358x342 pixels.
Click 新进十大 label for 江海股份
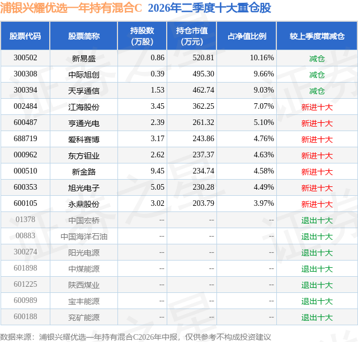(317, 107)
